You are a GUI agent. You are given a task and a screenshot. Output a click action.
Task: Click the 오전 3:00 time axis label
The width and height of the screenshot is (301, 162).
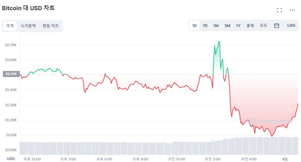point(213,159)
